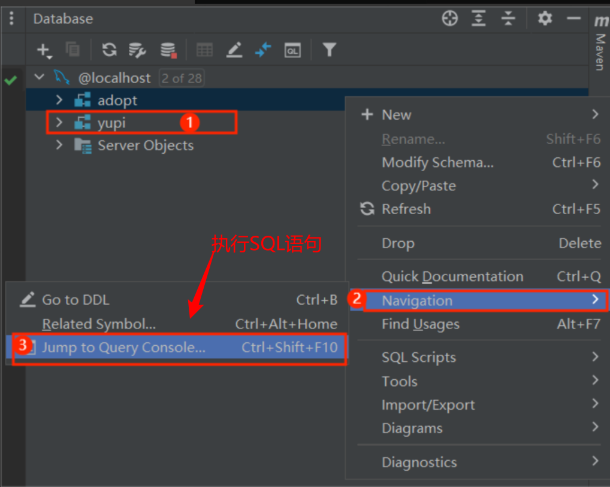This screenshot has height=487, width=610.
Task: Choose Modify Schema from context menu
Action: click(437, 163)
